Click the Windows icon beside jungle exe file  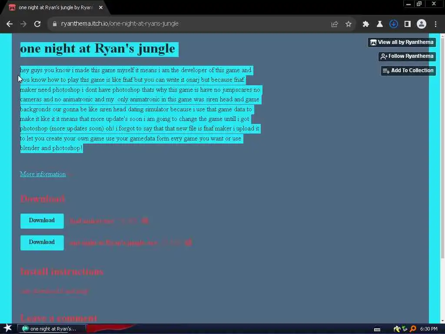pyautogui.click(x=188, y=243)
